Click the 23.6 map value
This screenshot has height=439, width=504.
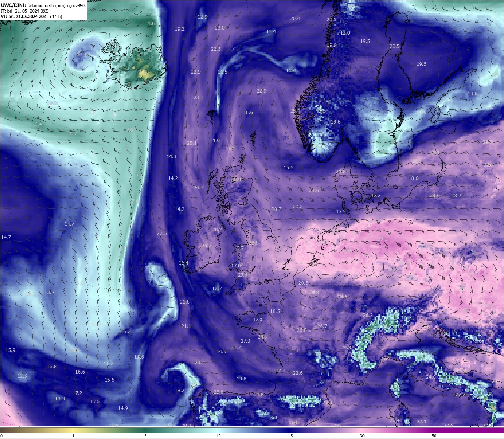(259, 395)
